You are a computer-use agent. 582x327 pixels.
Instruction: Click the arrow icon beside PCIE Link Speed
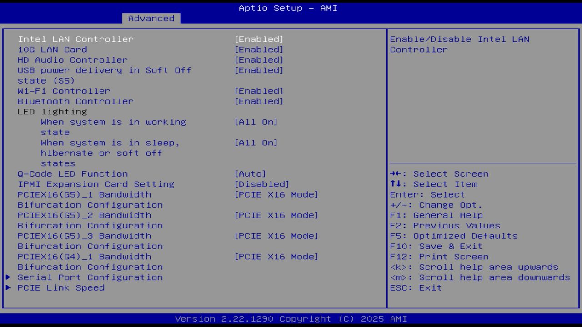tap(8, 287)
